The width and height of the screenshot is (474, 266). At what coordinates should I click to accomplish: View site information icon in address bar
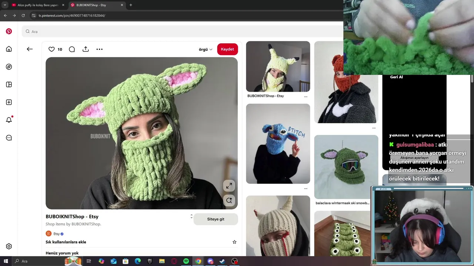(x=34, y=16)
